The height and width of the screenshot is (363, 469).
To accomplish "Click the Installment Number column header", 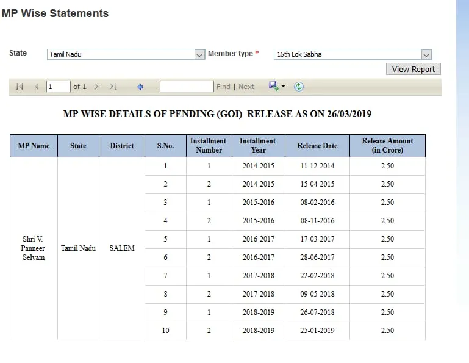I will tap(209, 146).
